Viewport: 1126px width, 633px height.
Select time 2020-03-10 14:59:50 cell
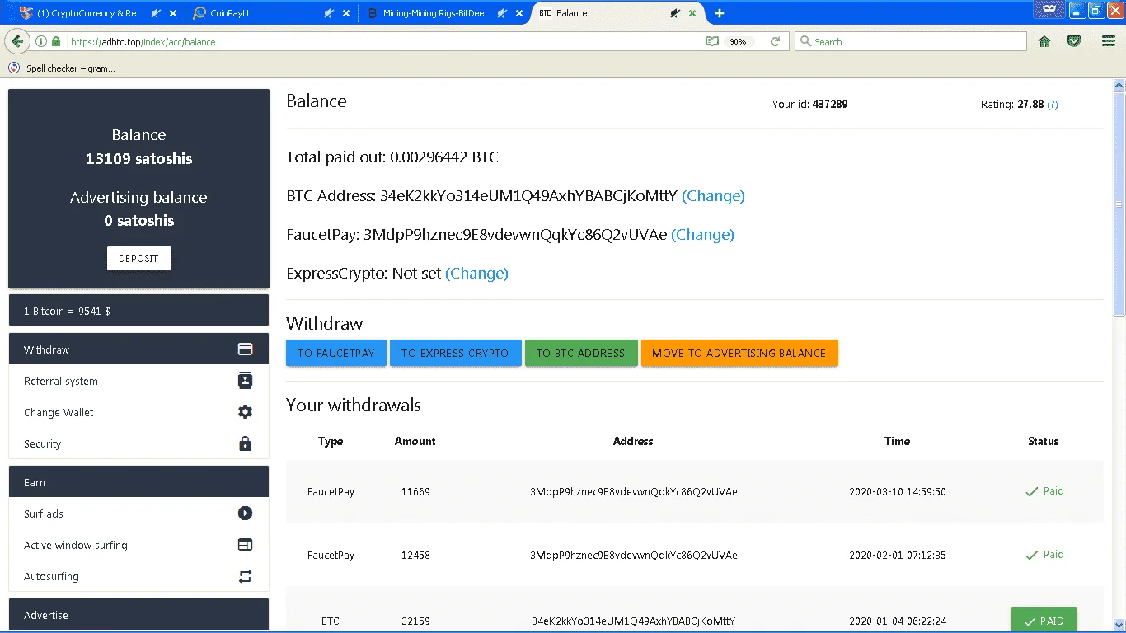(898, 492)
